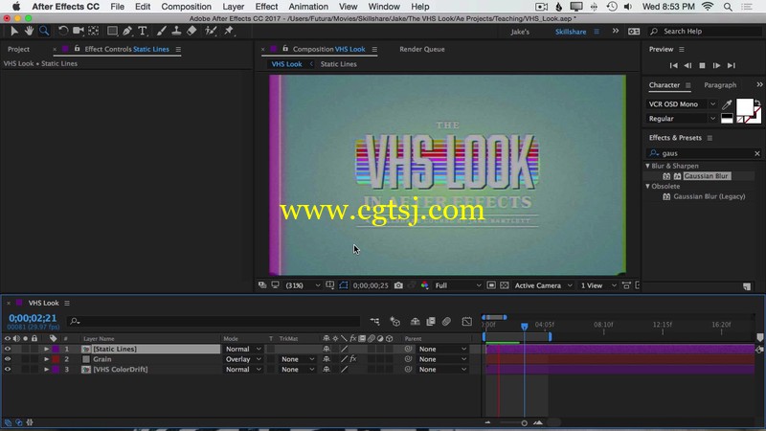Select the Selection arrow tool
This screenshot has height=431, width=766.
[13, 31]
